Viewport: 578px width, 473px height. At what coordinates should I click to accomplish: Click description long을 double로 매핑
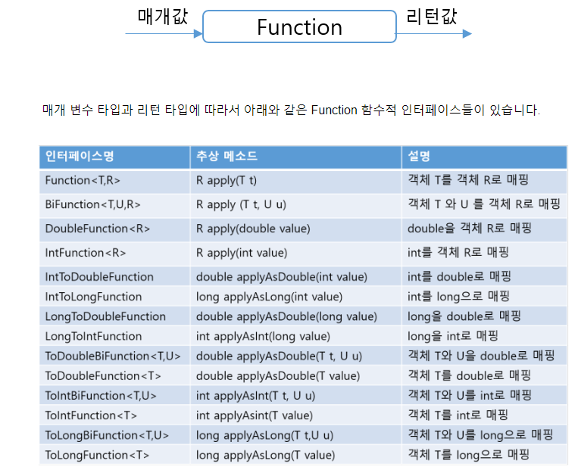coord(484,316)
